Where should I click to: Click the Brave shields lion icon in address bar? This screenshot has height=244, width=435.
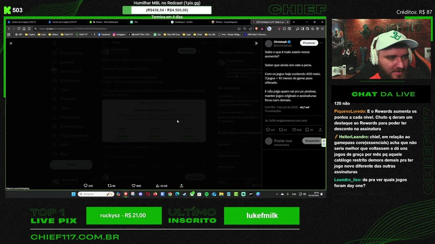point(256,29)
